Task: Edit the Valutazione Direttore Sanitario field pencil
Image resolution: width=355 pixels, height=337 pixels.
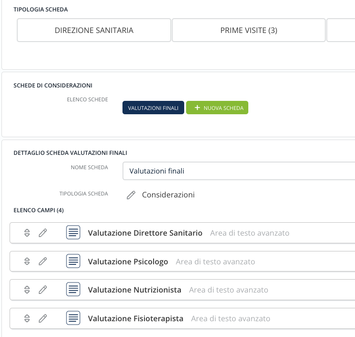Action: pyautogui.click(x=43, y=233)
